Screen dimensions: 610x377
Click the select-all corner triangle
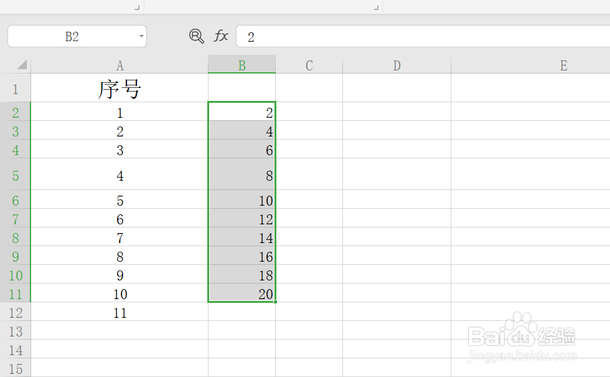tap(22, 65)
